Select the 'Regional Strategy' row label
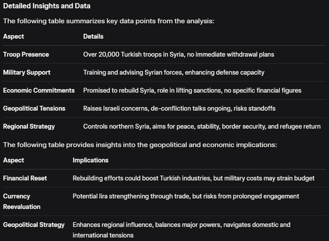This screenshot has width=329, height=241. [29, 127]
